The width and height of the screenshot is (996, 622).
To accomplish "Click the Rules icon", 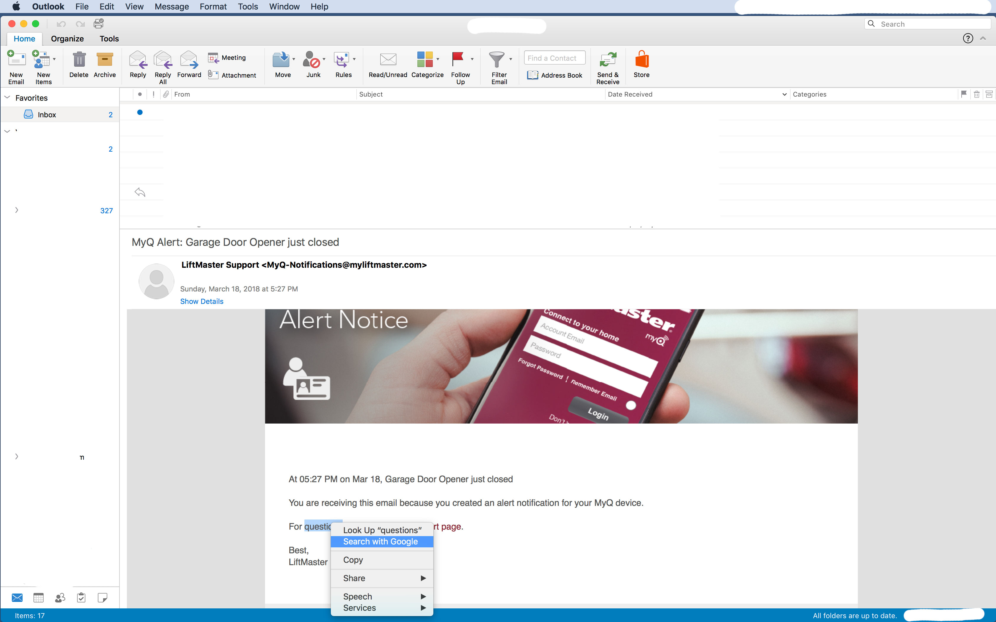I will point(341,60).
